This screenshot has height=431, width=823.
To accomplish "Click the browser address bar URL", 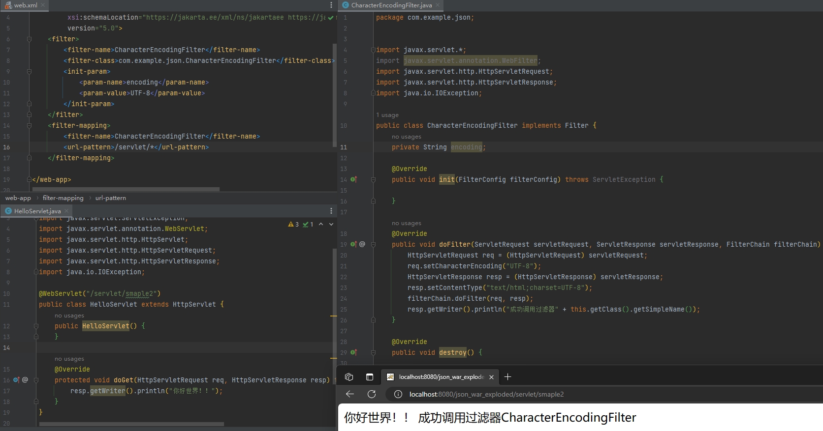I will (486, 394).
